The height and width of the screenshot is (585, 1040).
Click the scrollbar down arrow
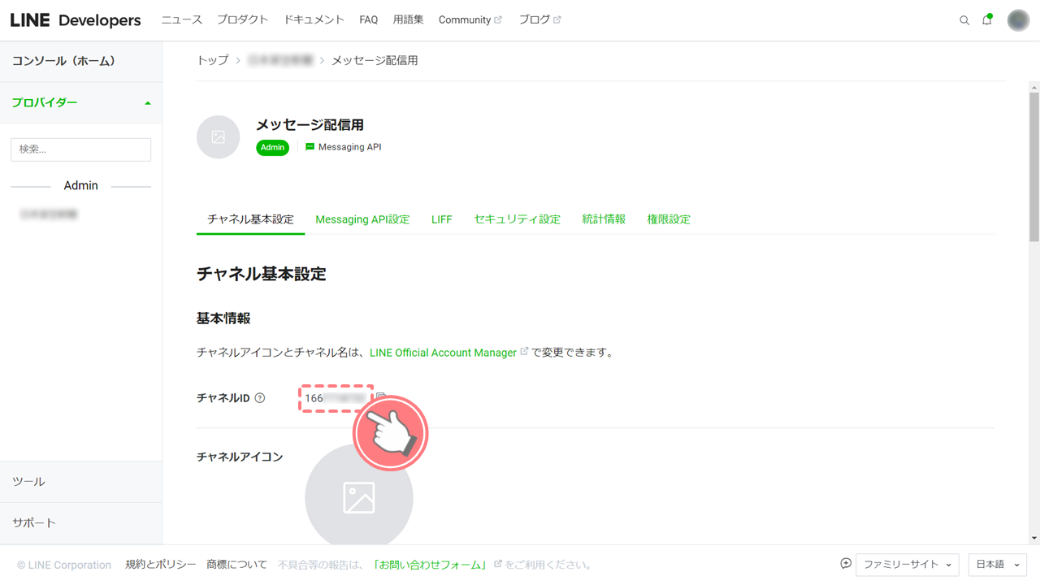click(1033, 538)
